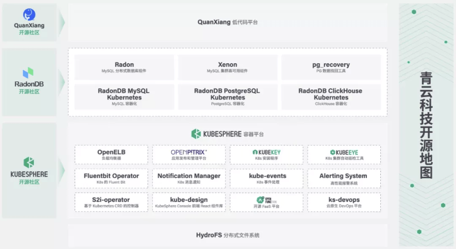This screenshot has width=456, height=249.
Task: Select the OpenPitrix logo
Action: pyautogui.click(x=189, y=152)
